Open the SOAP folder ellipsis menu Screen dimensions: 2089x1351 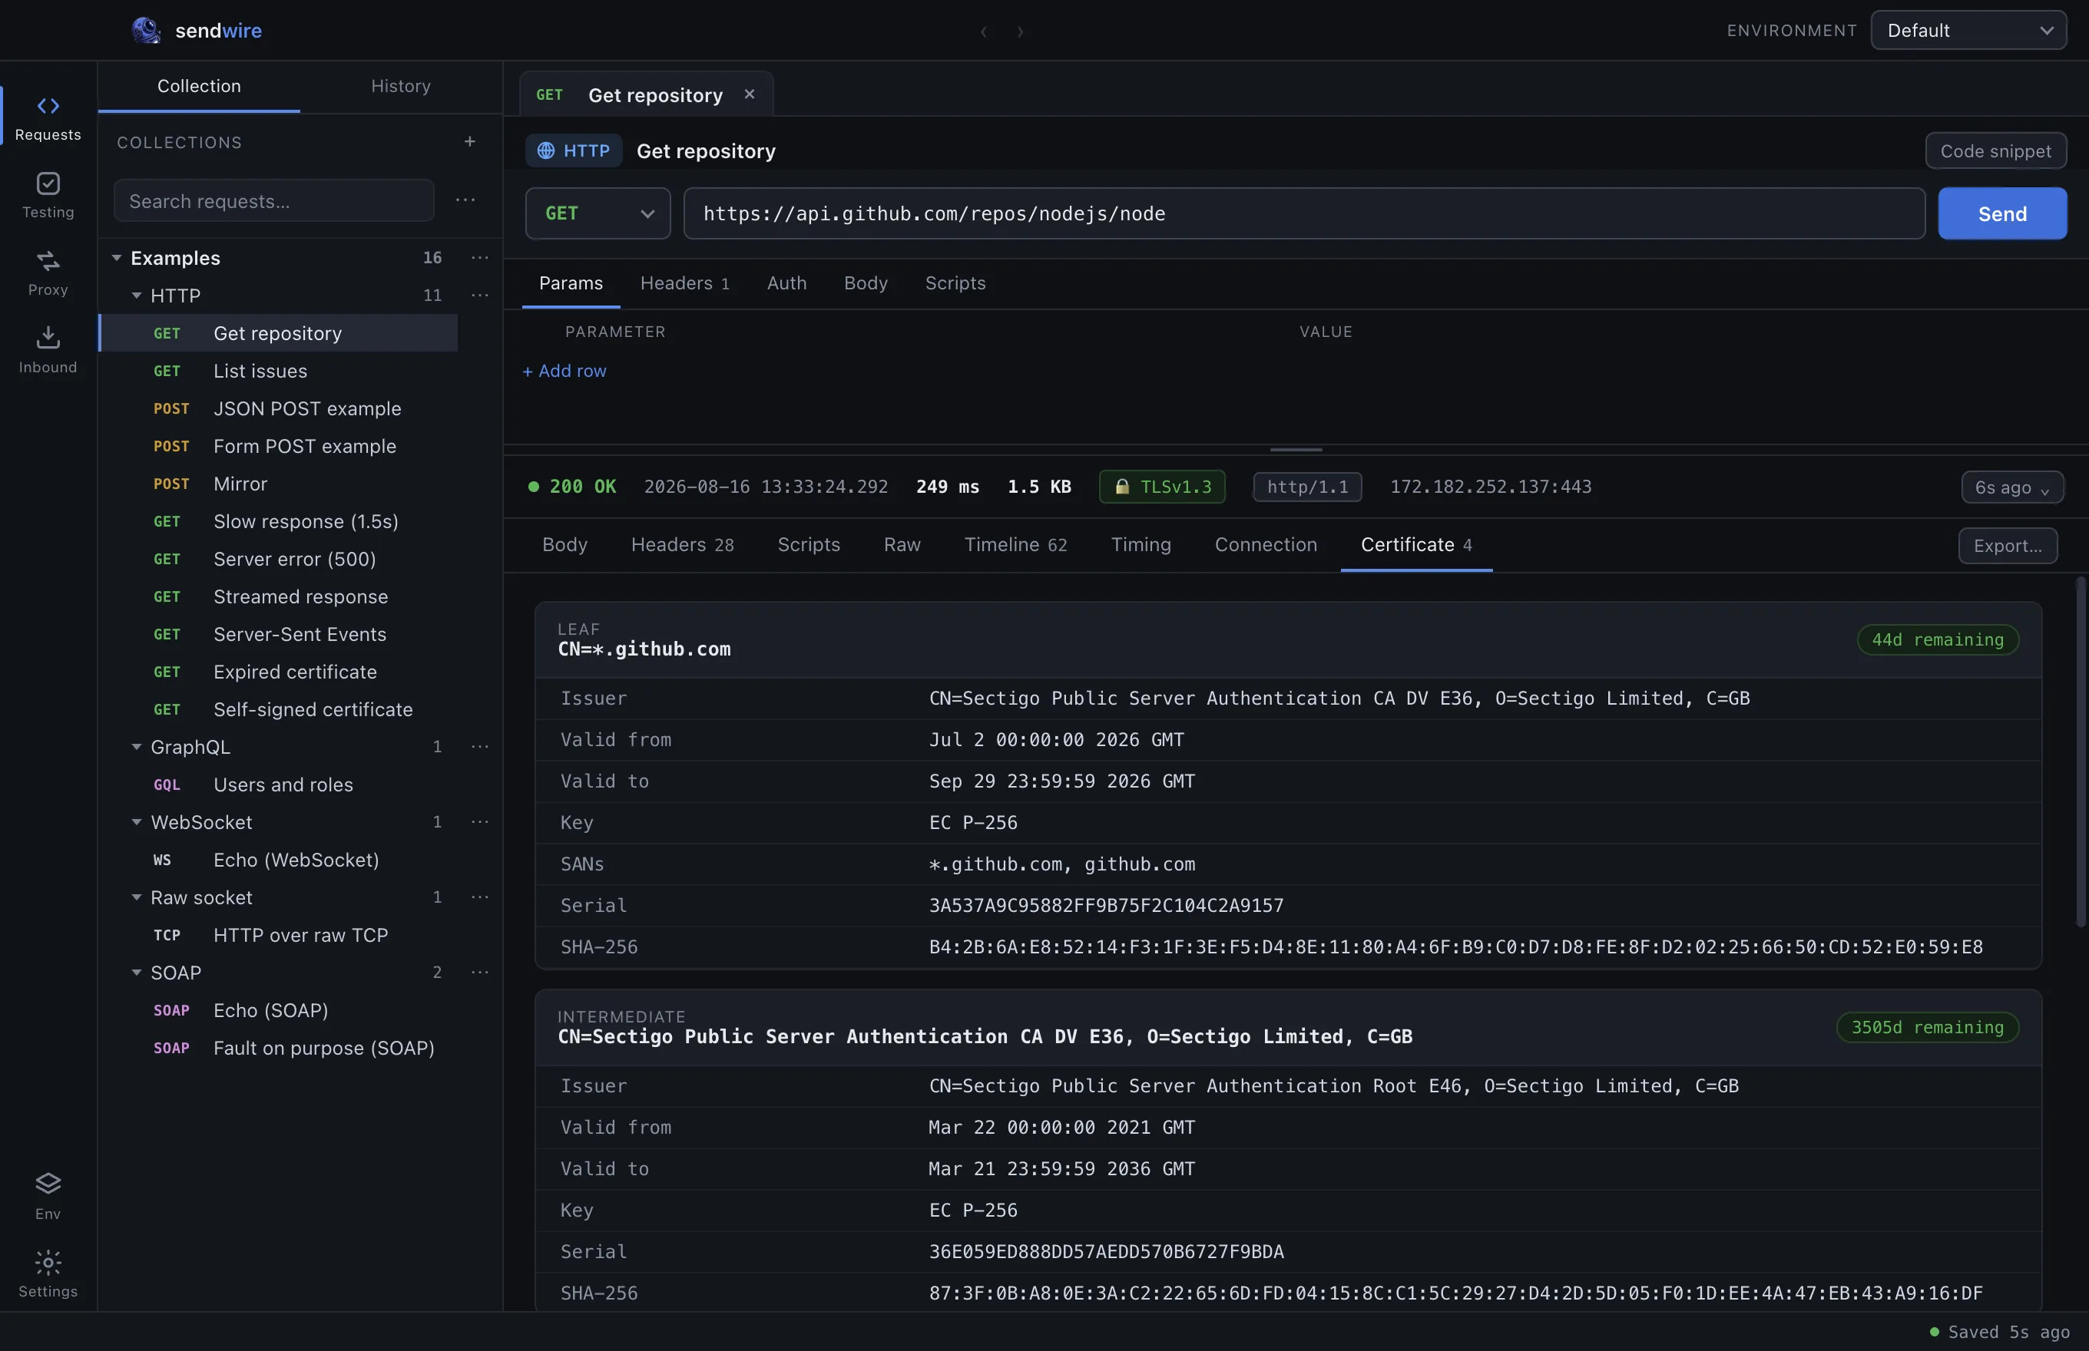pyautogui.click(x=479, y=972)
